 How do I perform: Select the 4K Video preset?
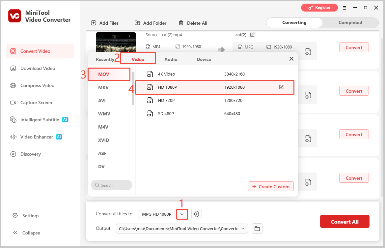[x=215, y=74]
